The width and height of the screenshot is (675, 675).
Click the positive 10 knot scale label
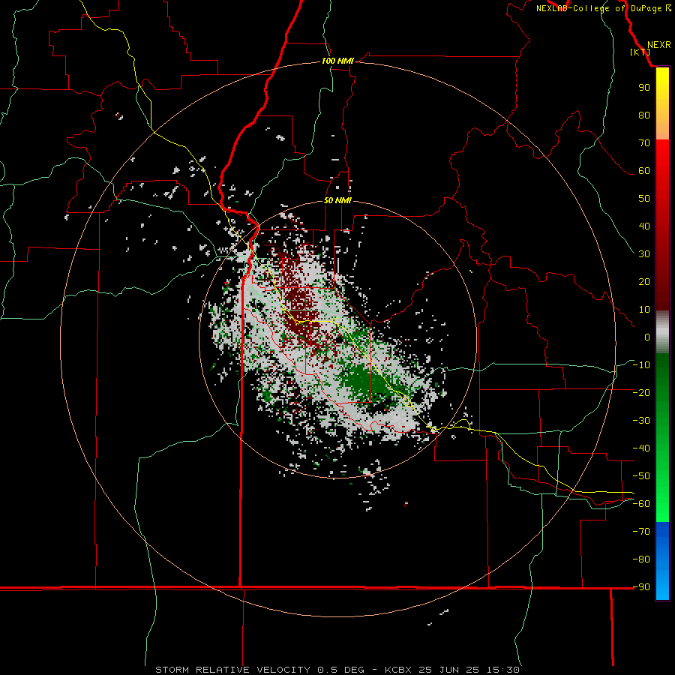644,310
